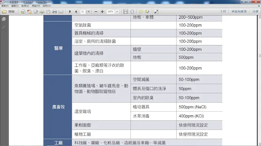Add a sticky note comment
This screenshot has width=261, height=146.
pyautogui.click(x=141, y=11)
